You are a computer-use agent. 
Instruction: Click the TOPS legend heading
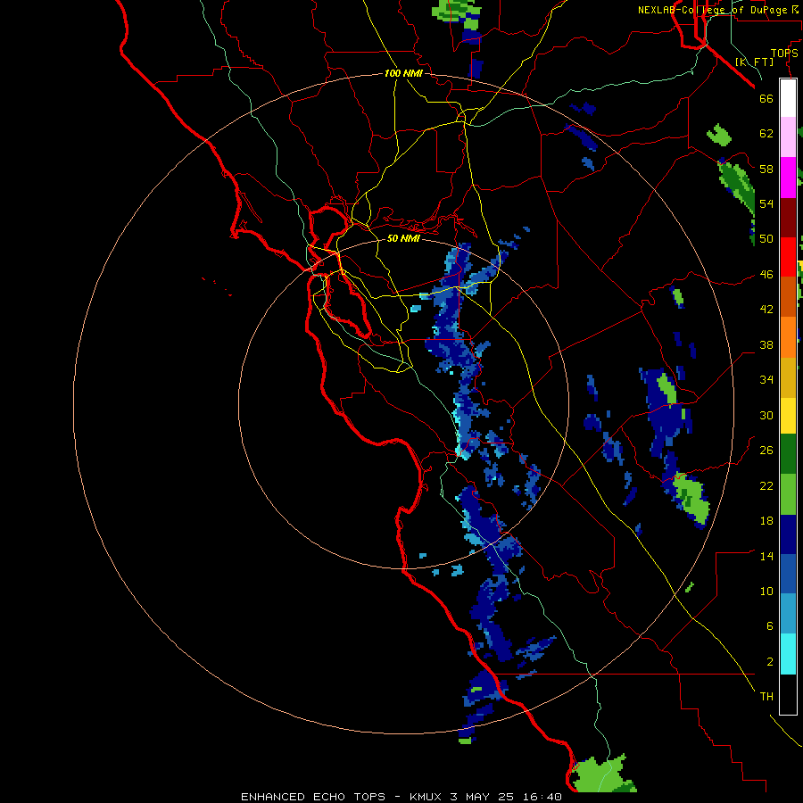(784, 54)
